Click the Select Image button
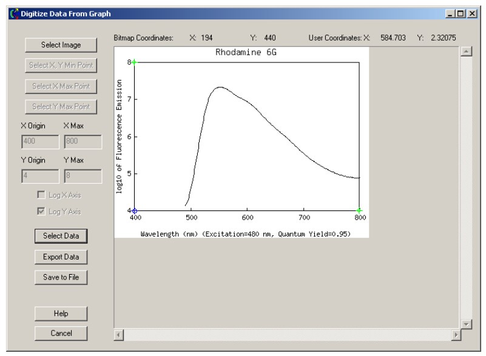Image resolution: width=486 pixels, height=356 pixels. click(x=61, y=45)
